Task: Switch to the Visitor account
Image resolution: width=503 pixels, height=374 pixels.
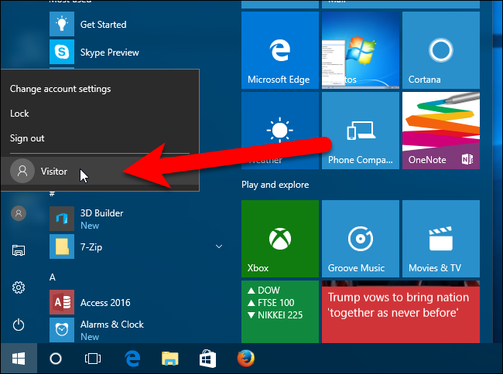Action: (x=100, y=171)
